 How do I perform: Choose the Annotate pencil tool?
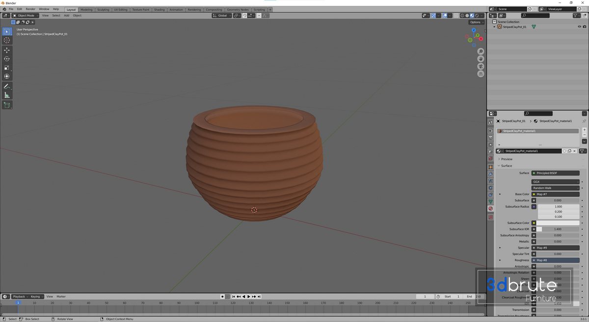(7, 86)
